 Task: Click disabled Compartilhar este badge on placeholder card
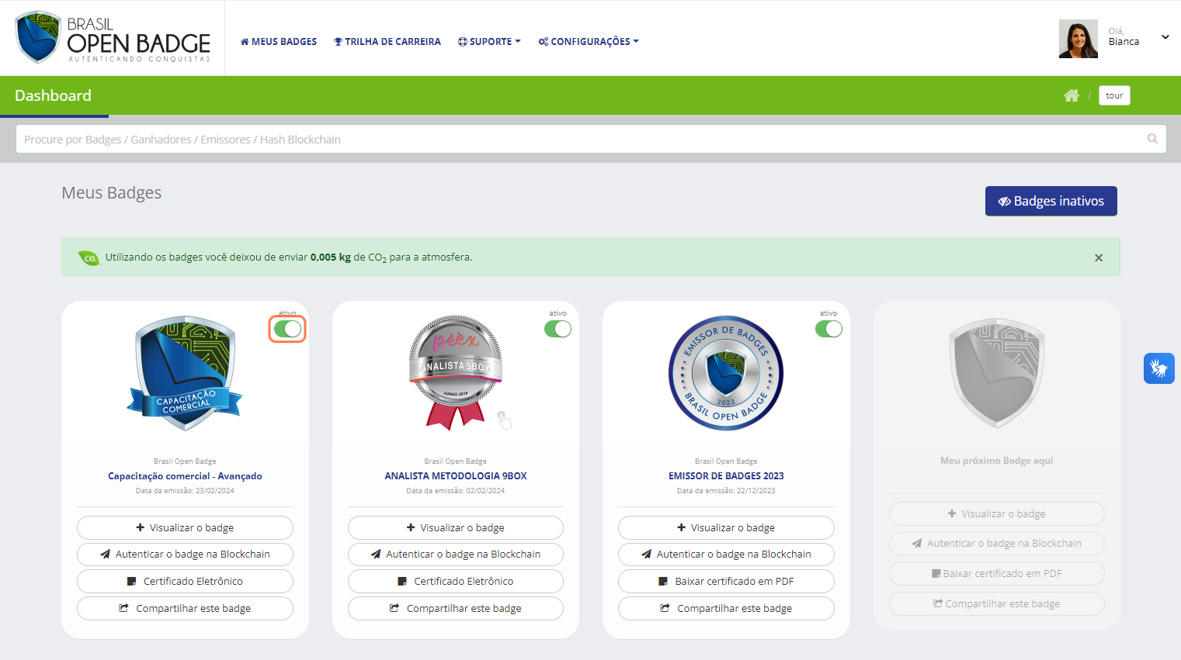[x=997, y=603]
